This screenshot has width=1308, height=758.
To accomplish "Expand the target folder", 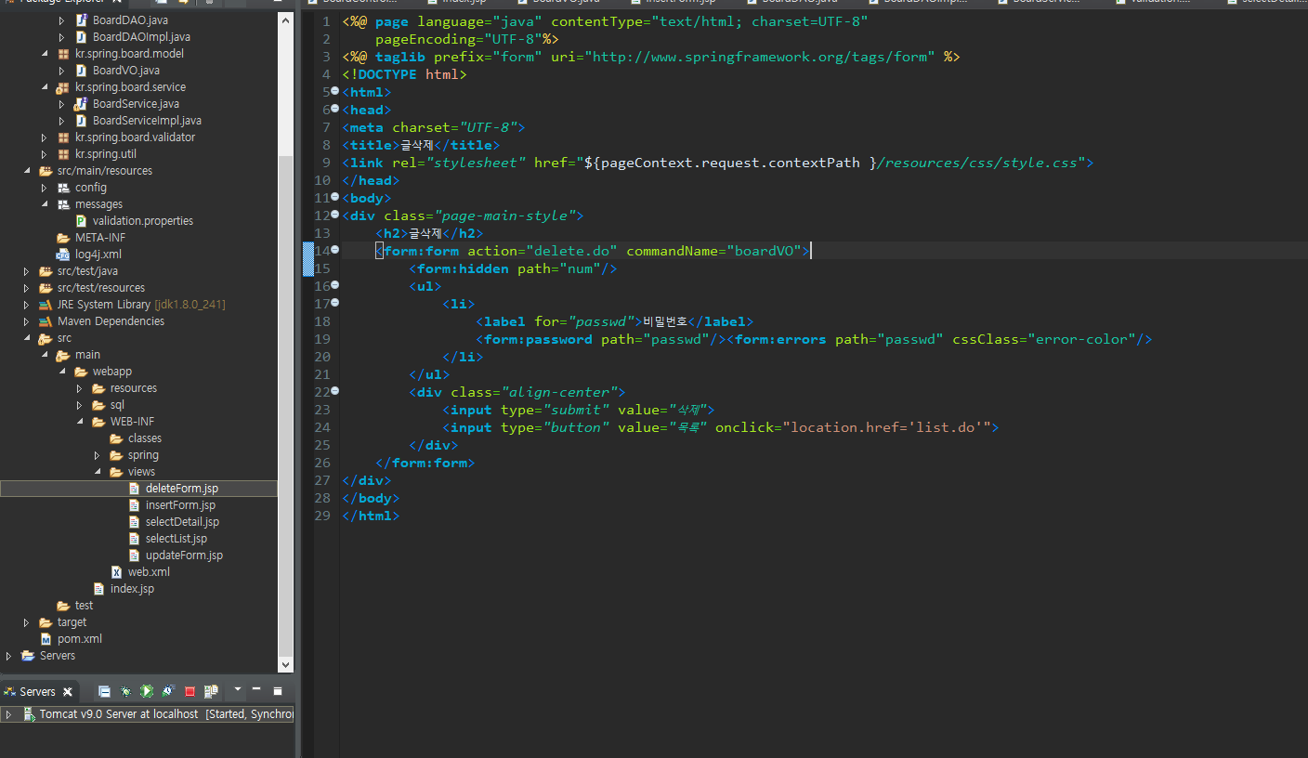I will pos(27,622).
